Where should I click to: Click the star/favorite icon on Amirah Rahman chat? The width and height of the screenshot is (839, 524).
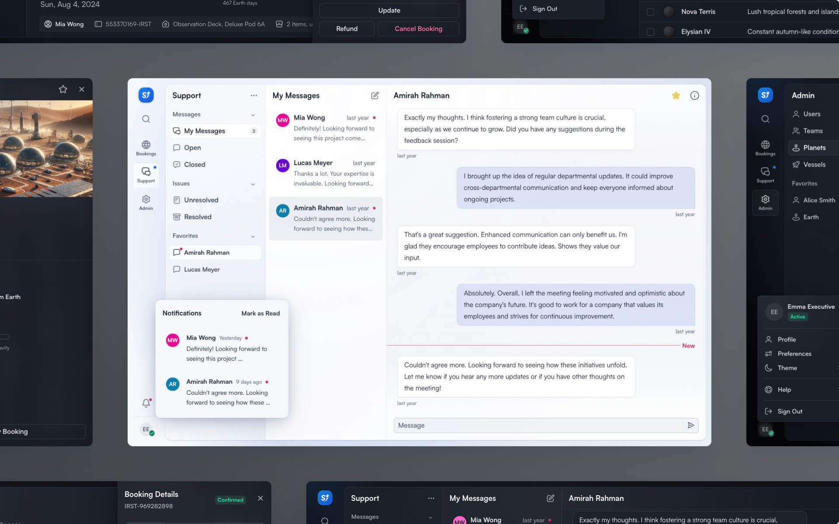pyautogui.click(x=676, y=96)
